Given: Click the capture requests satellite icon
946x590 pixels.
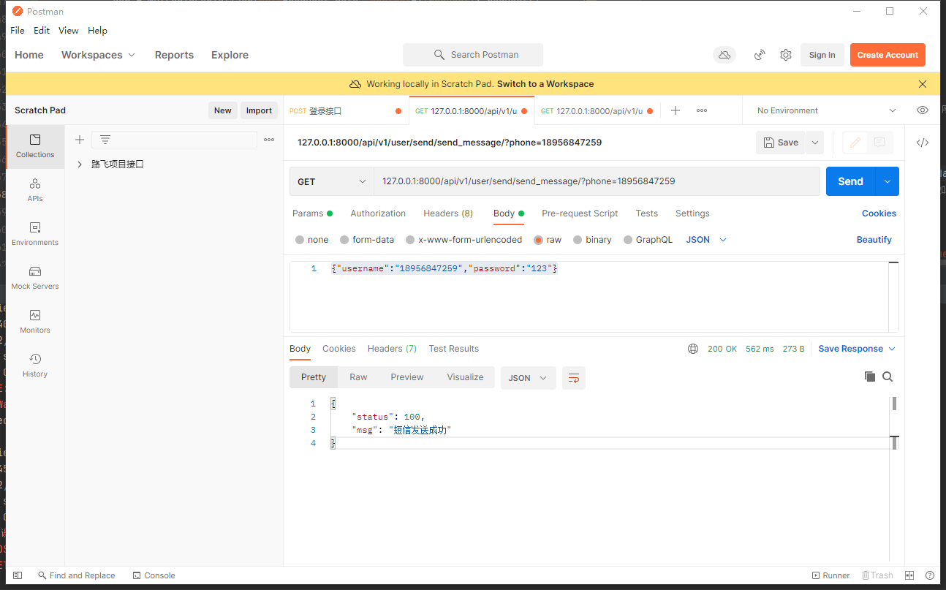Looking at the screenshot, I should 760,55.
